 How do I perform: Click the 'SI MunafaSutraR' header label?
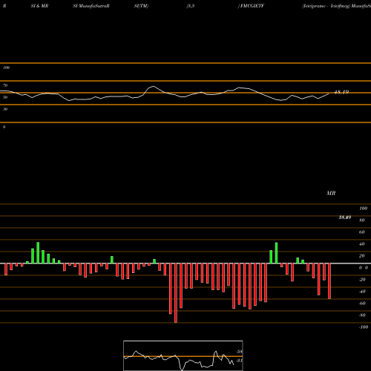(91, 6)
